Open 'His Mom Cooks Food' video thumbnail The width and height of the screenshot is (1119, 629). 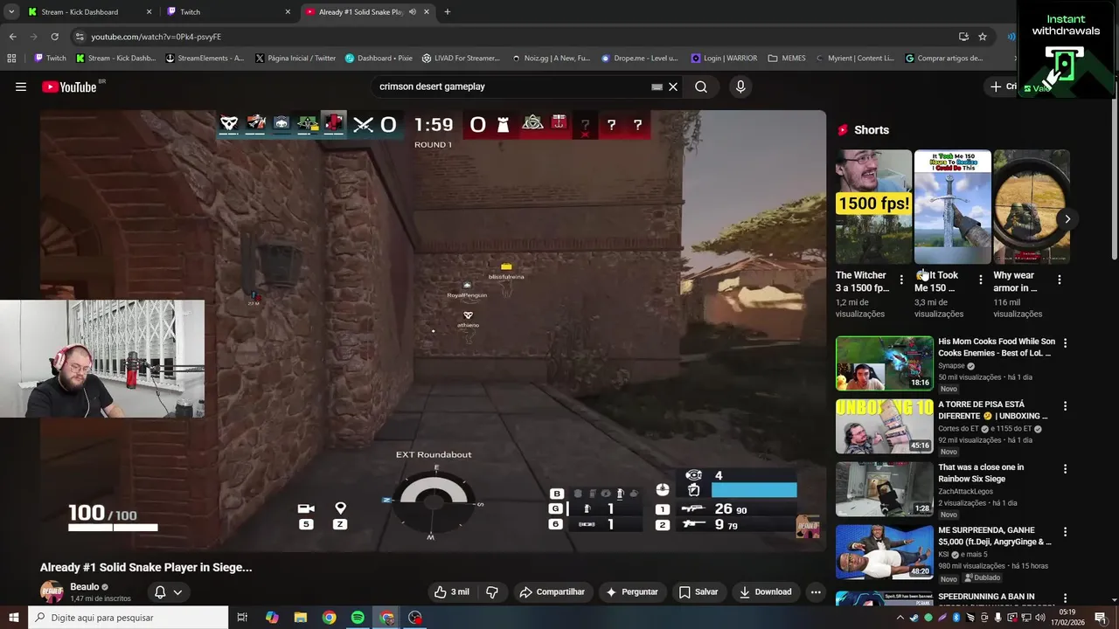point(885,363)
